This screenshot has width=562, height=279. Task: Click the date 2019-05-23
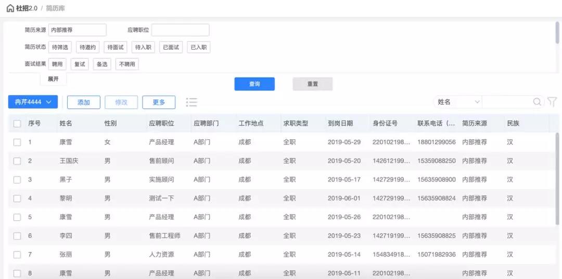pyautogui.click(x=344, y=236)
